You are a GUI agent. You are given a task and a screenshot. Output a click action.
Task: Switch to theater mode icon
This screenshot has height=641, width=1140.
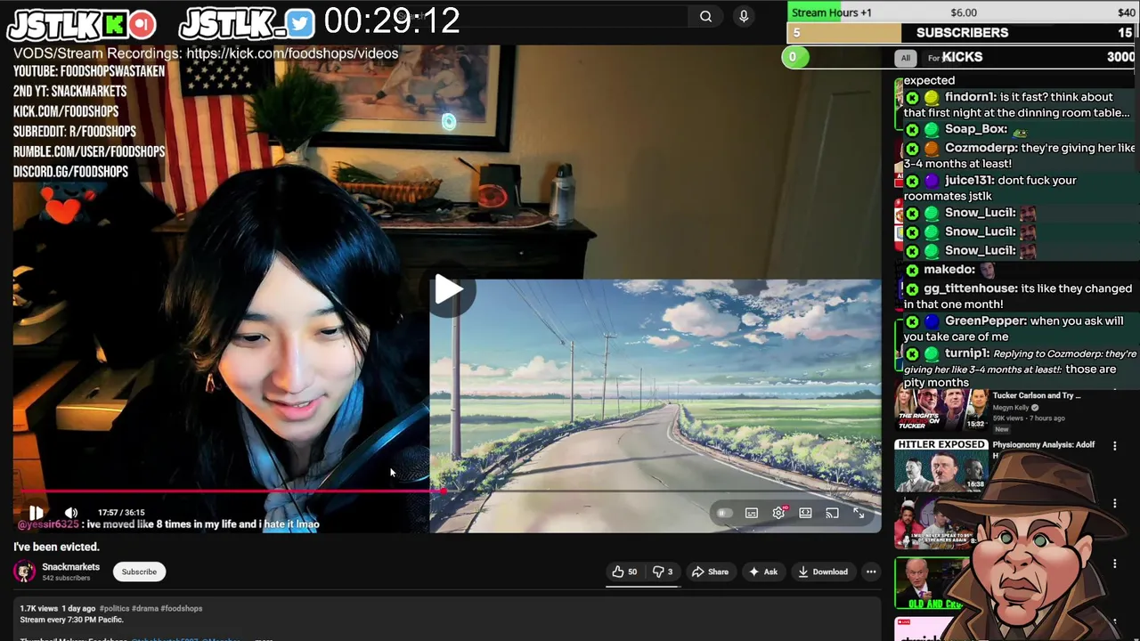point(805,513)
